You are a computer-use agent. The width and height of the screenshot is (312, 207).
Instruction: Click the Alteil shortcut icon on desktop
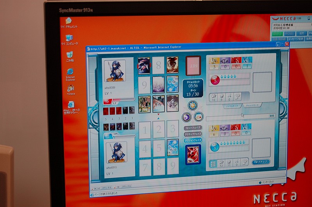coord(71,105)
